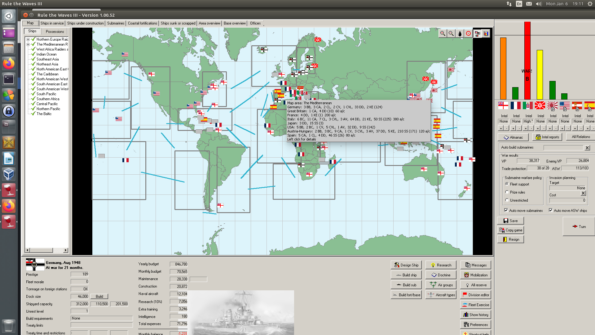Click Build fort/base button

pyautogui.click(x=406, y=295)
